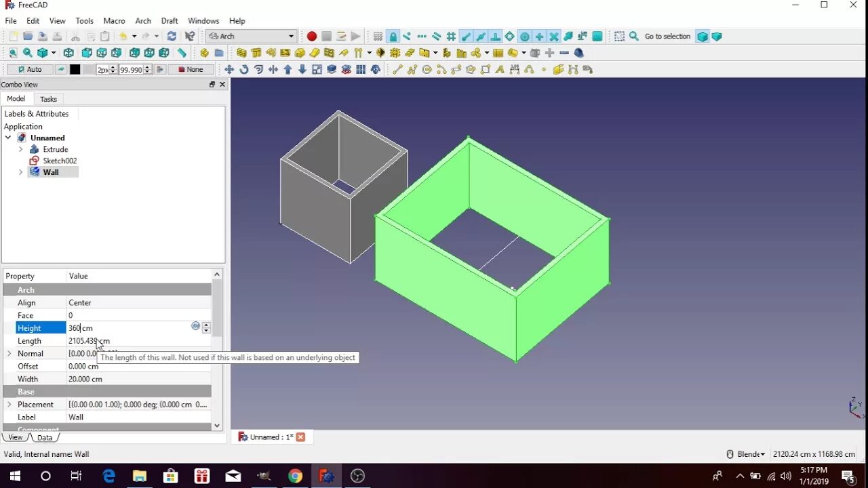This screenshot has width=868, height=488.
Task: Select the Draft Upgrade arrow
Action: click(288, 69)
